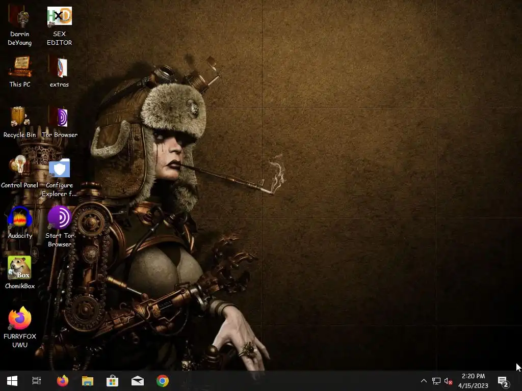Show hidden system tray icons

424,381
